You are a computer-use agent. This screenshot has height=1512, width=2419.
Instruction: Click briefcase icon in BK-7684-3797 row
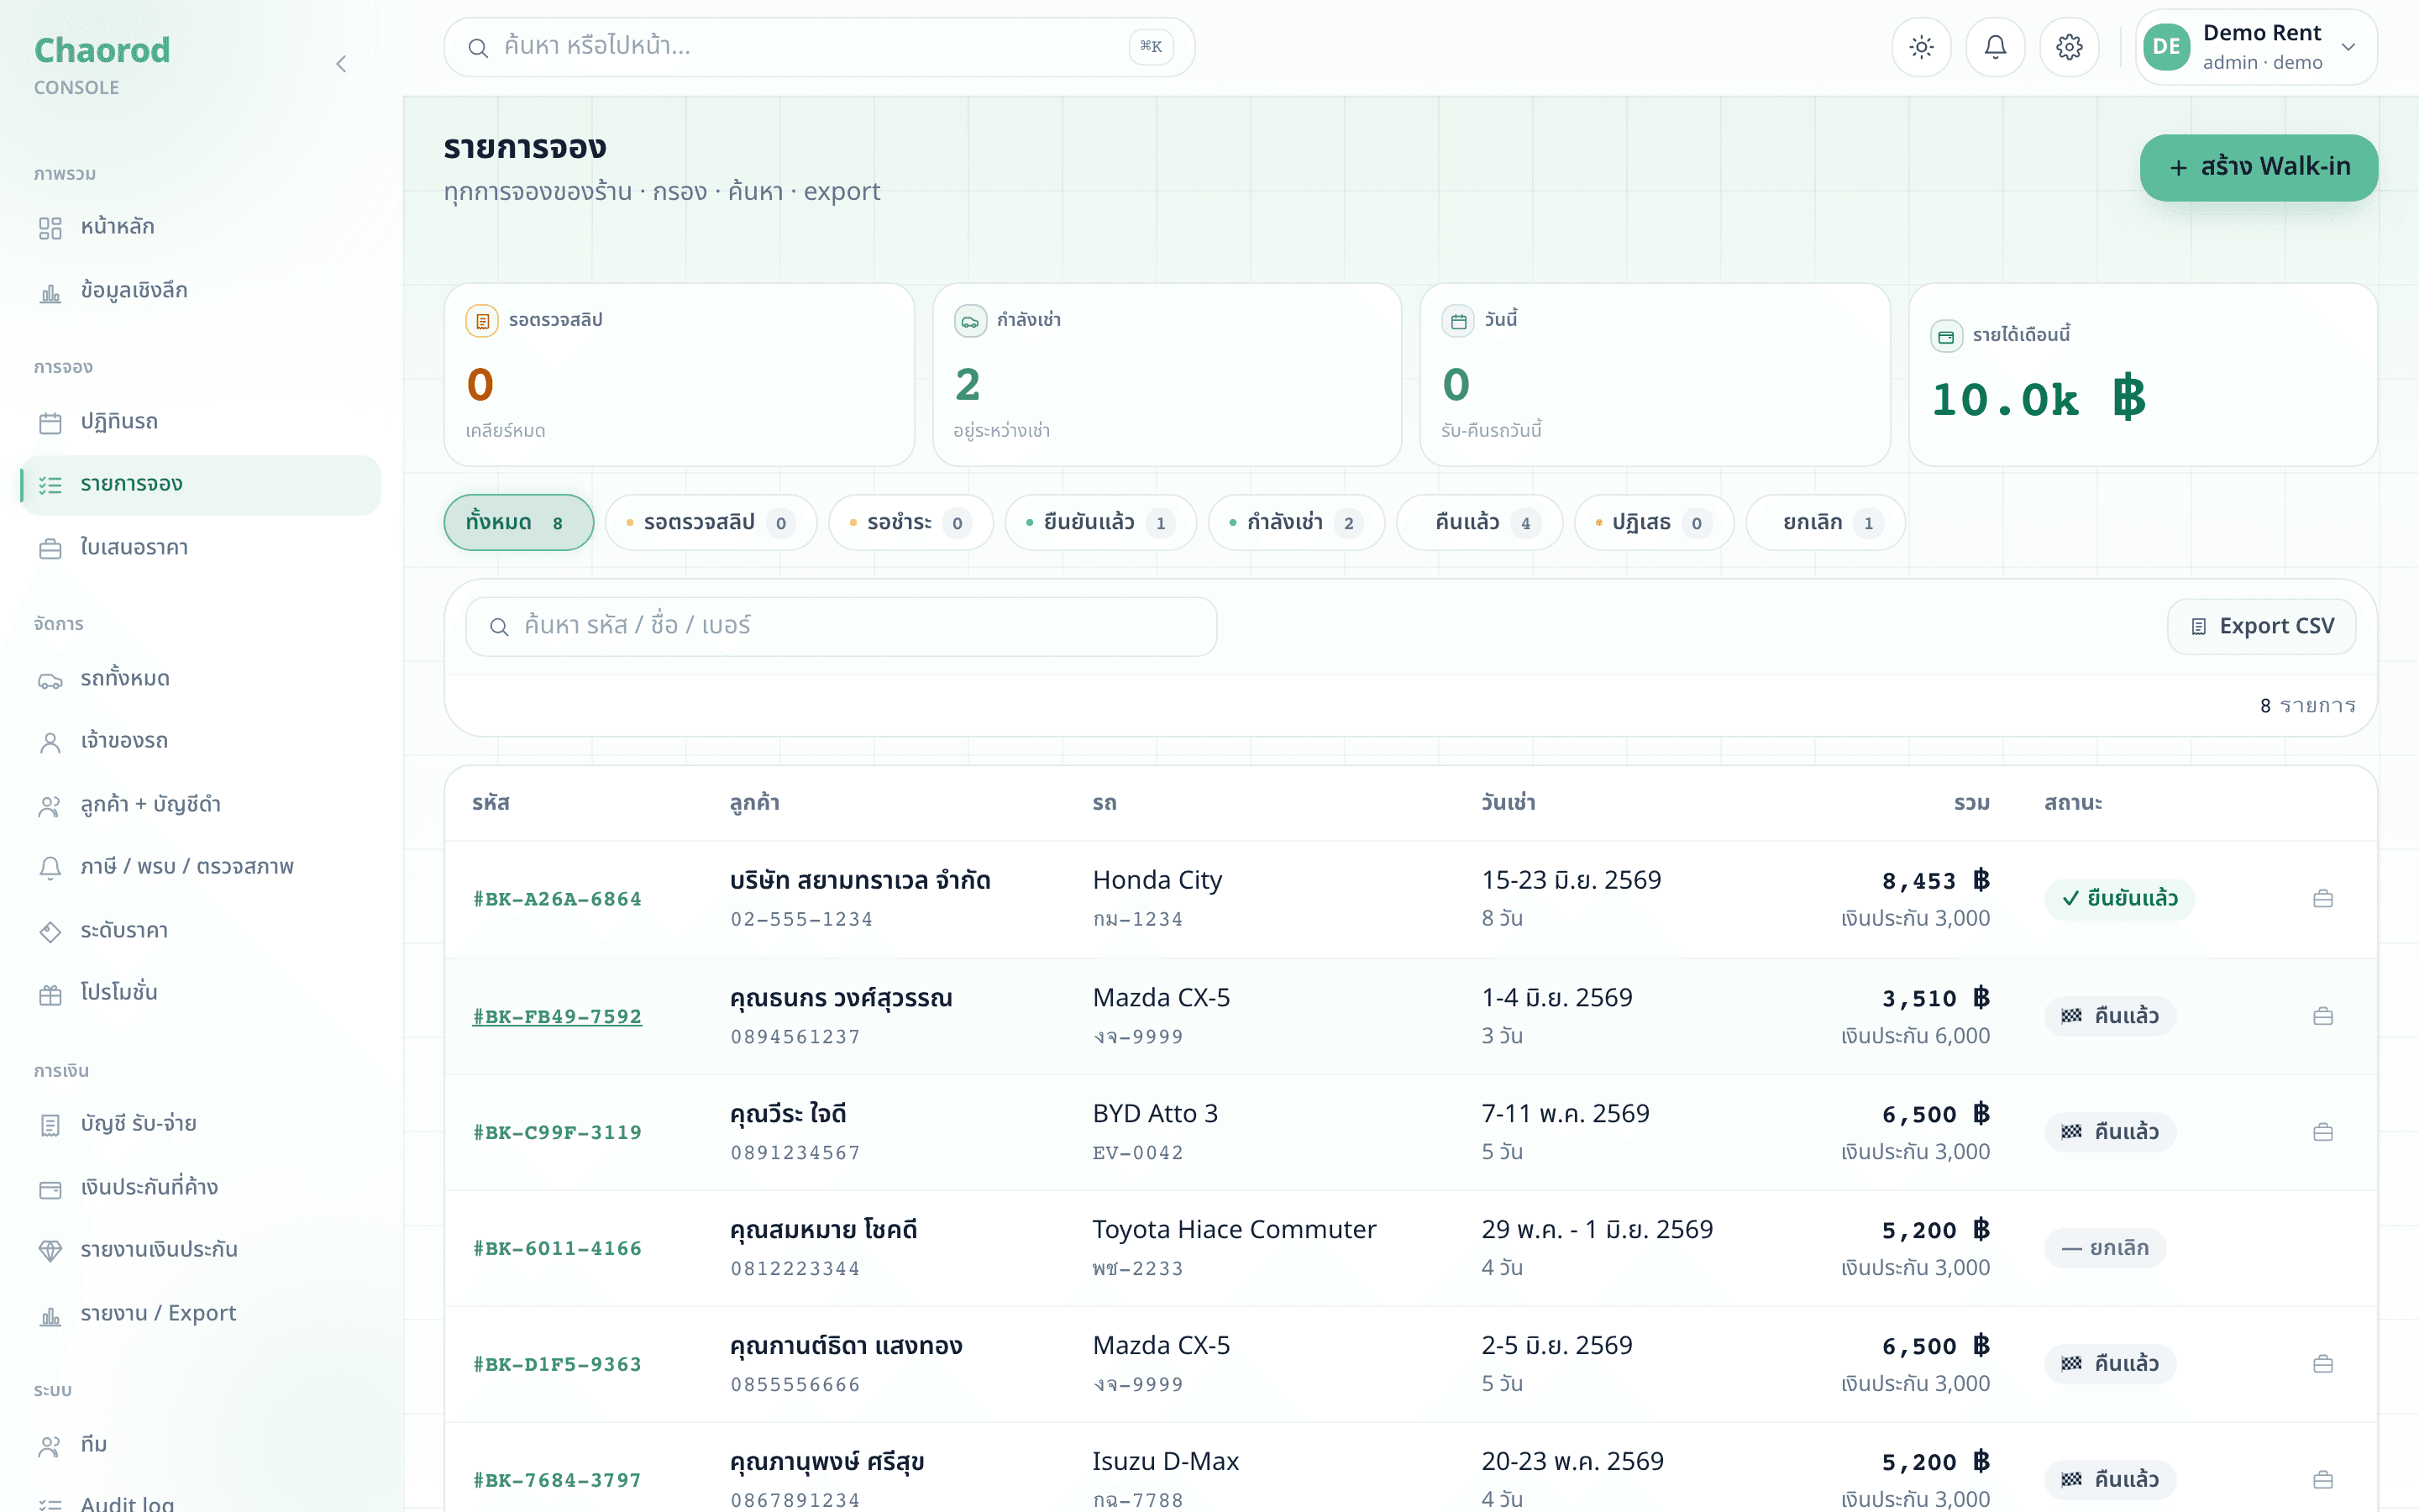(2322, 1480)
